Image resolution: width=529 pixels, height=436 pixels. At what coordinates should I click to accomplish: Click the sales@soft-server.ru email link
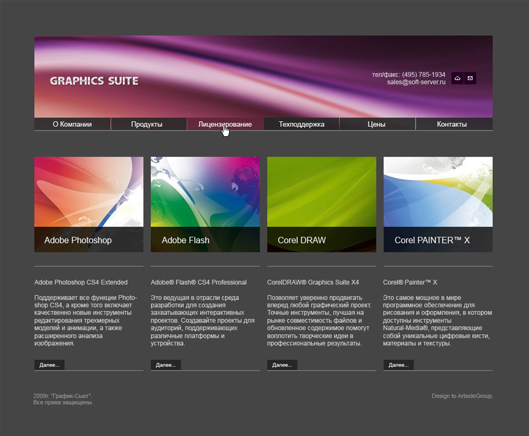click(x=415, y=81)
